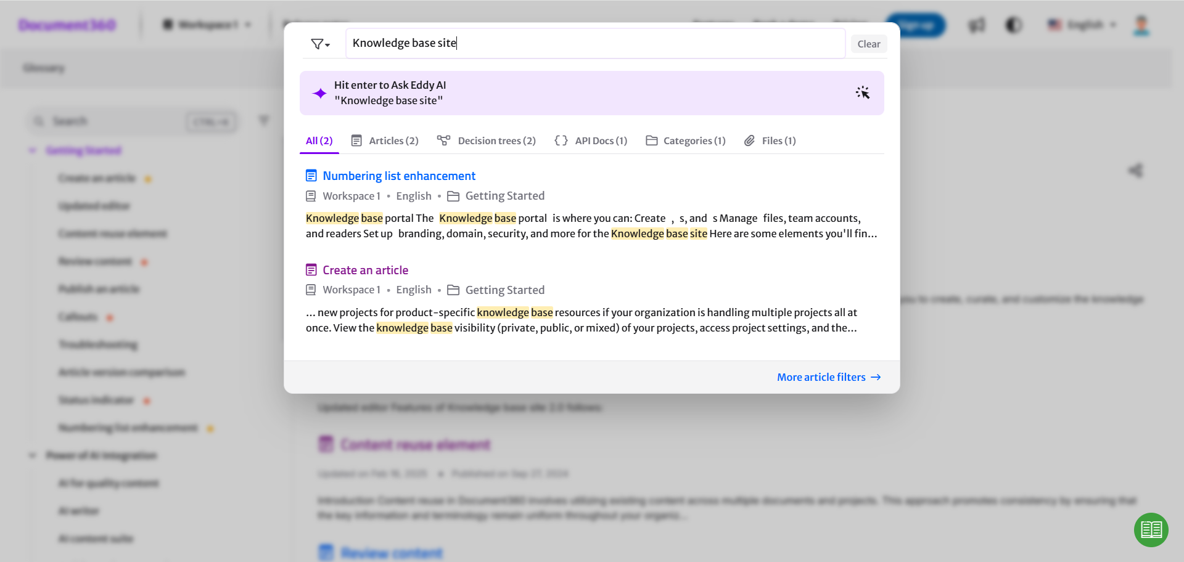Open Content reuse element in sidebar
Viewport: 1184px width, 562px height.
pos(112,234)
